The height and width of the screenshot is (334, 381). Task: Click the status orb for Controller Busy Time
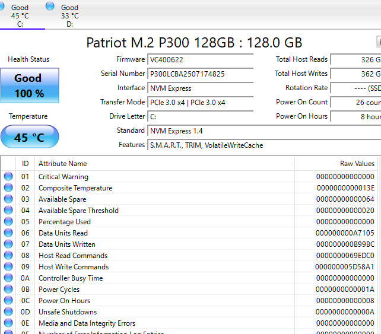[8, 278]
